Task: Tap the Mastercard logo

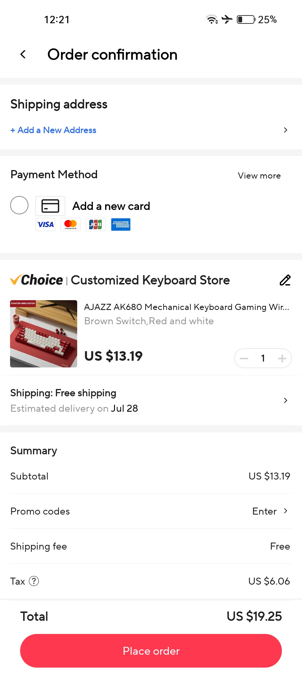Action: [x=70, y=224]
